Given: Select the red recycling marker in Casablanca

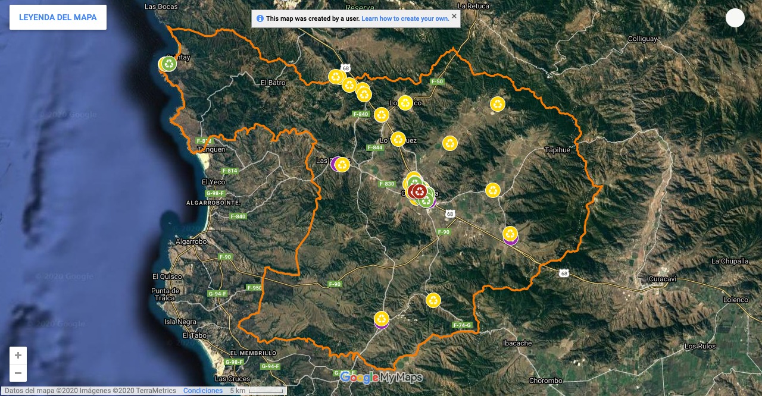Looking at the screenshot, I should 420,191.
